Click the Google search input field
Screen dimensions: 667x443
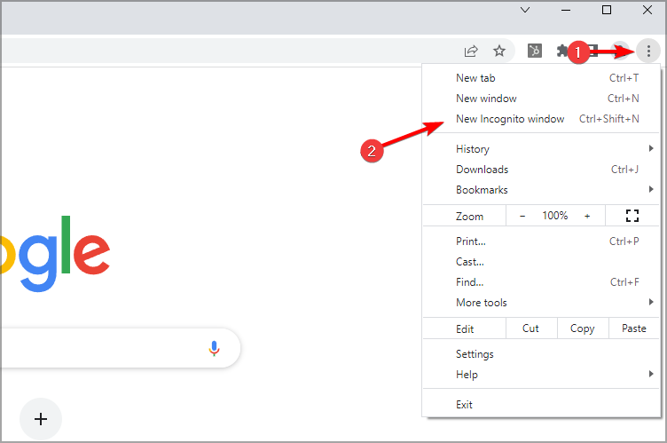pos(98,348)
